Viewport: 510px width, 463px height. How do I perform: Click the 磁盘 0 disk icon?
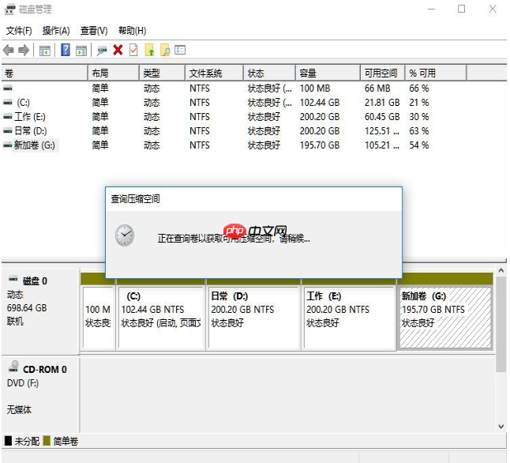pyautogui.click(x=13, y=279)
